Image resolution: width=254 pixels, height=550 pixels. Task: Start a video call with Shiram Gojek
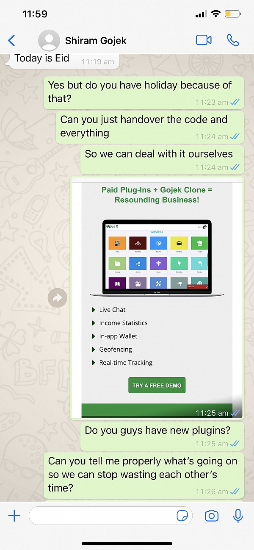click(204, 40)
